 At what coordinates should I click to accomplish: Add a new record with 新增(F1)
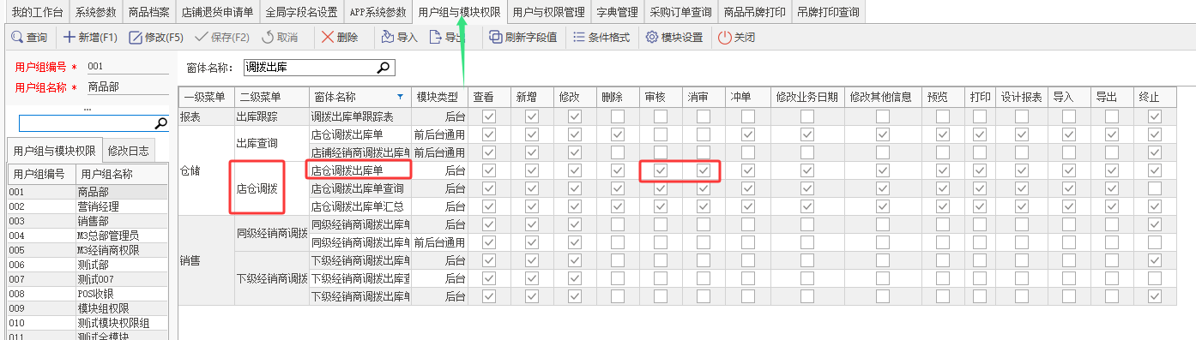tap(90, 38)
